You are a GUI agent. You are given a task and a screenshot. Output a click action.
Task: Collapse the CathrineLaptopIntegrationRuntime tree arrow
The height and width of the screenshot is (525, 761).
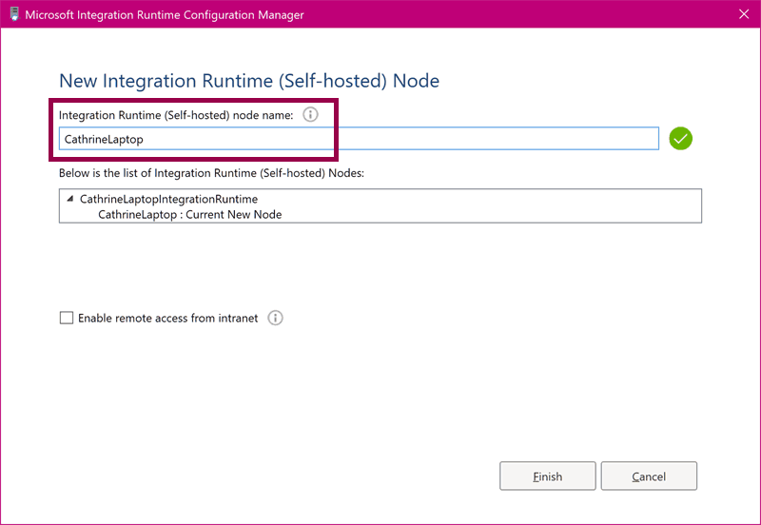(69, 200)
